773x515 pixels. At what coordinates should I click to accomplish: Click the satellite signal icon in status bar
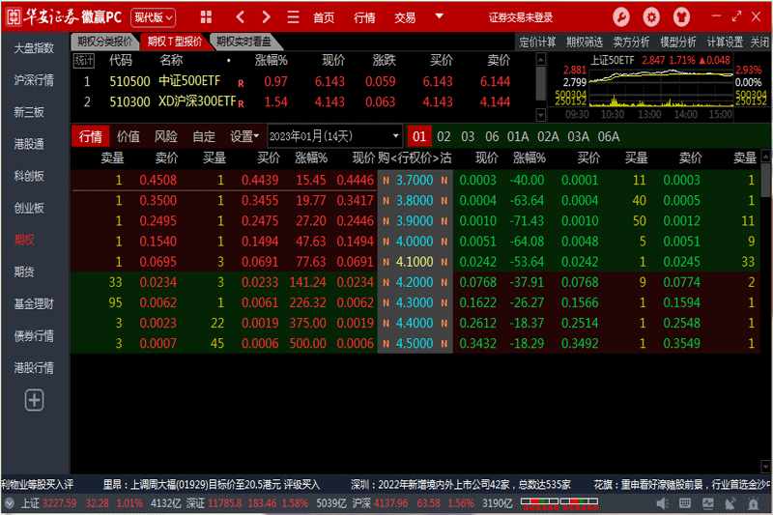pos(730,503)
